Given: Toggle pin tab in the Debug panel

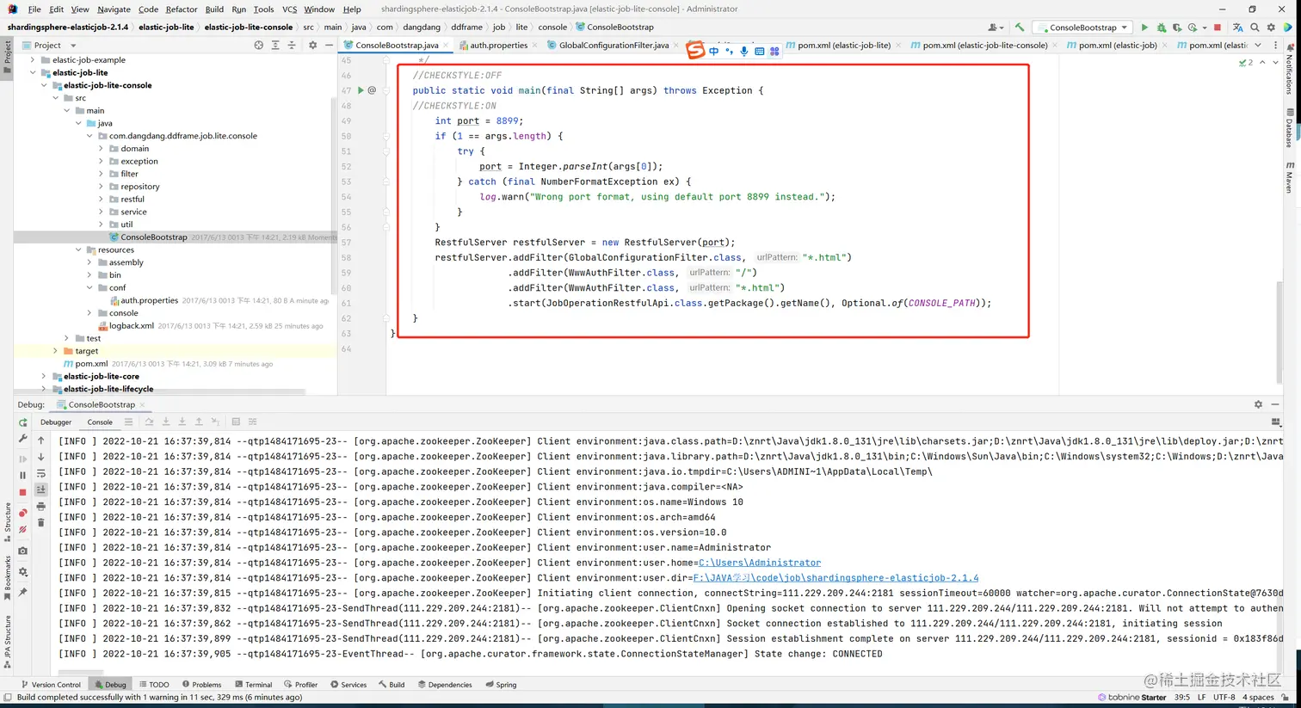Looking at the screenshot, I should tap(23, 592).
